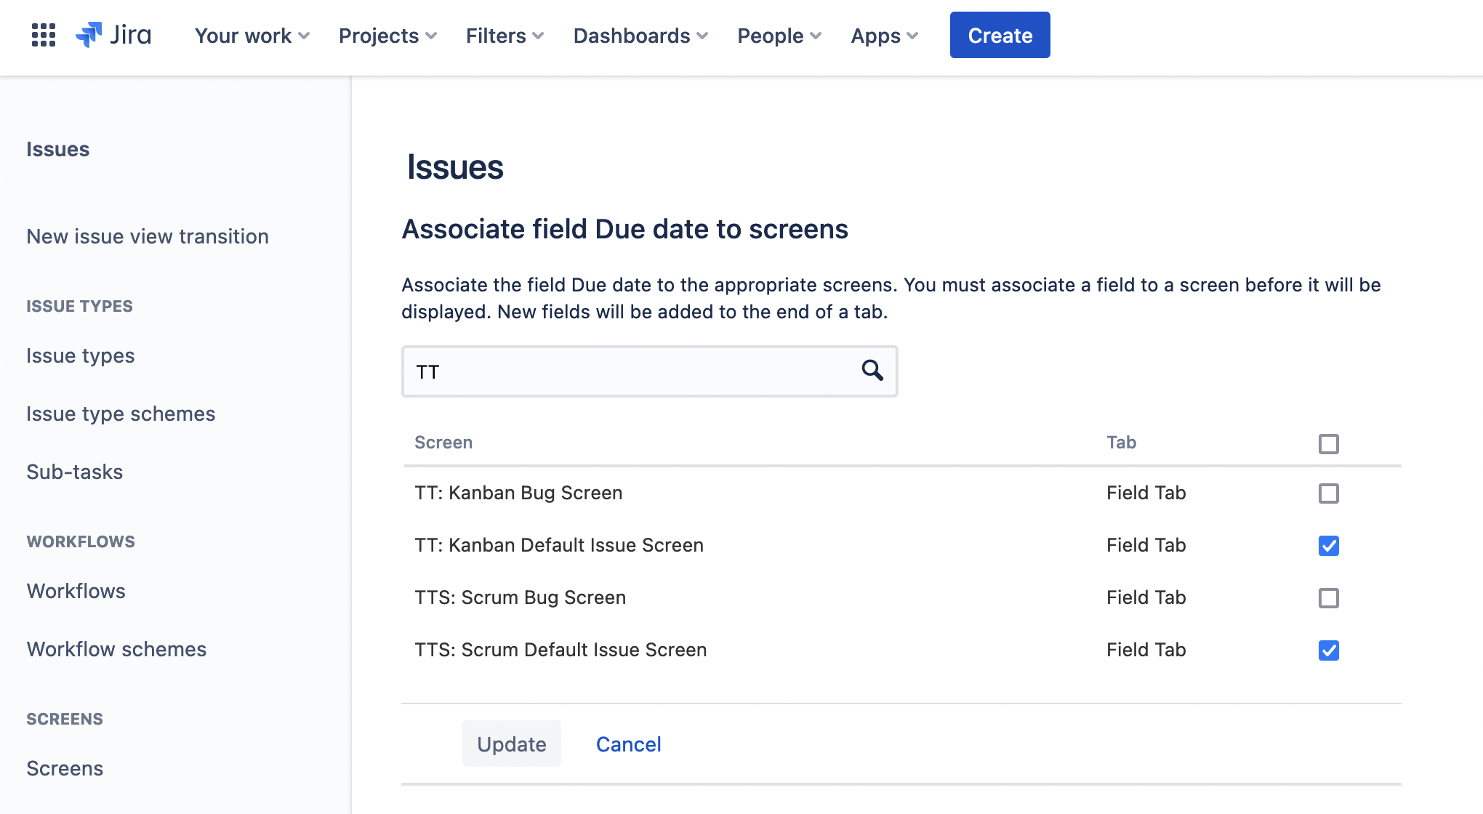Click the Update button
1483x814 pixels.
coord(511,744)
